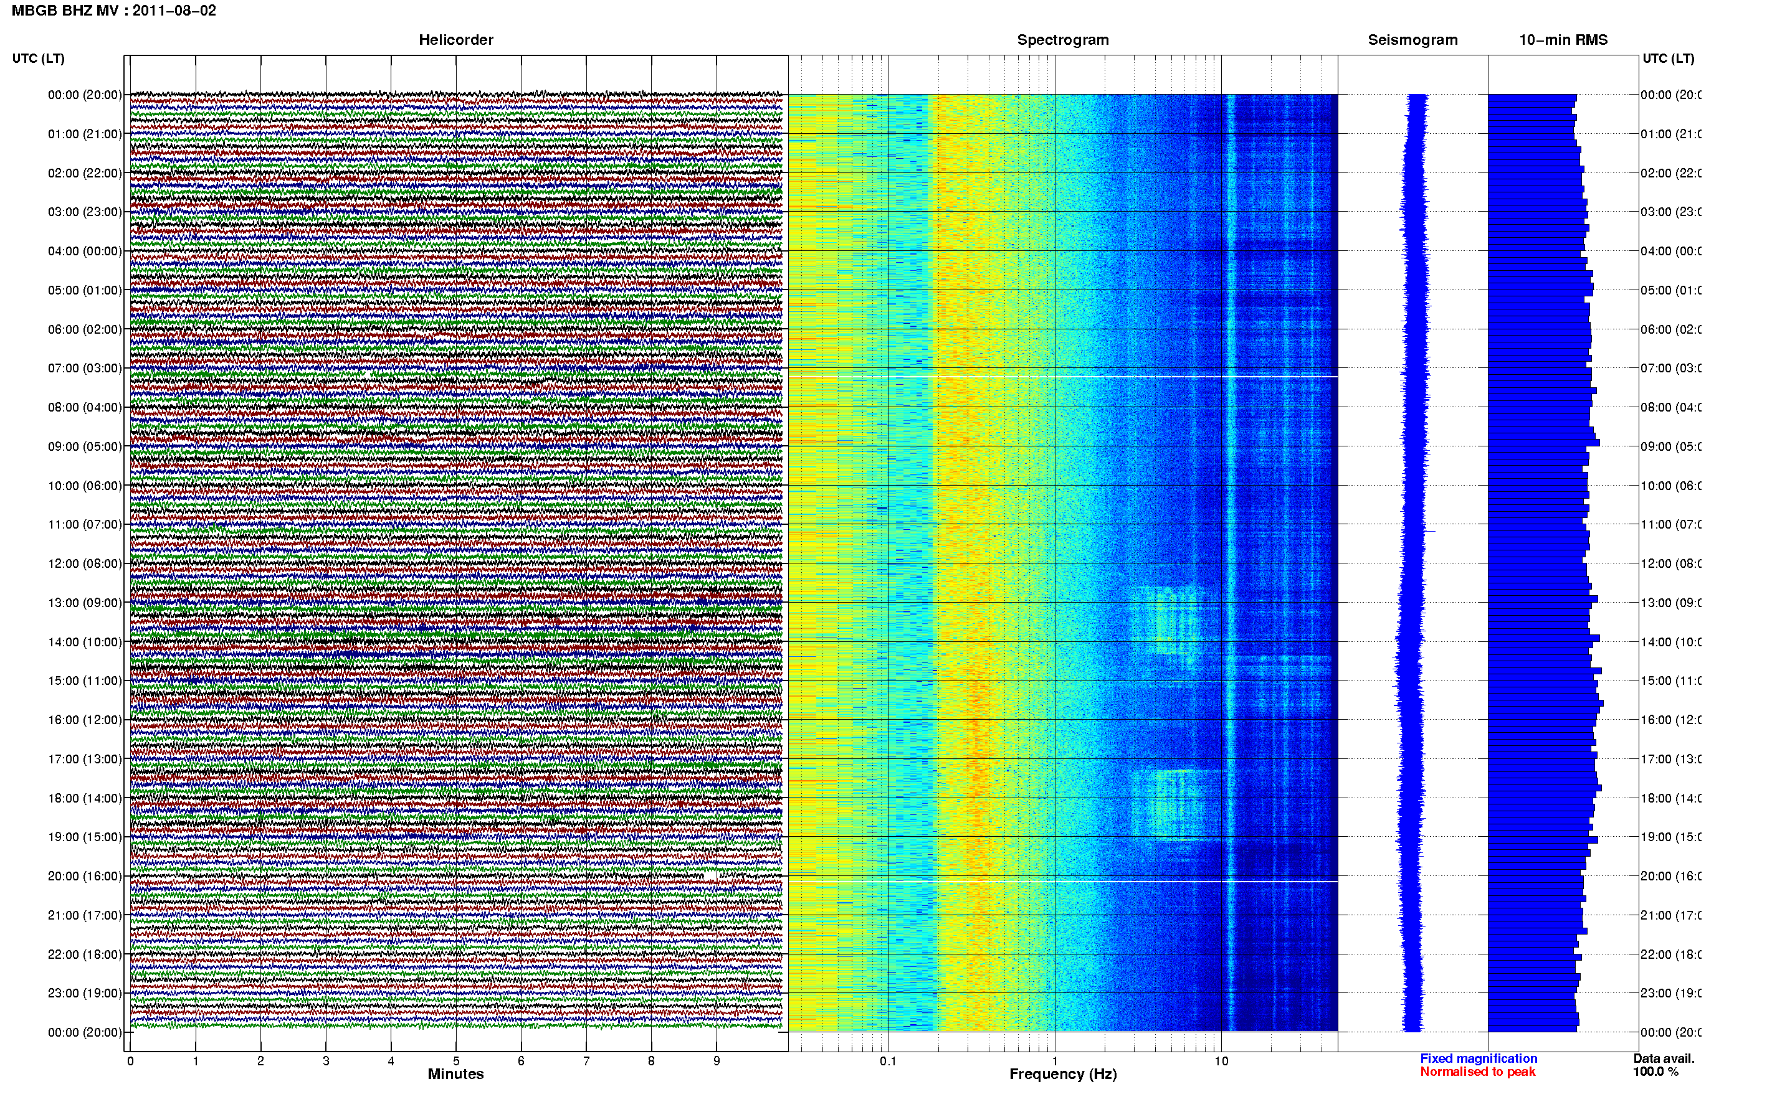Select left time label '20:00 (16:00)'
The image size is (1772, 1107).
(85, 877)
